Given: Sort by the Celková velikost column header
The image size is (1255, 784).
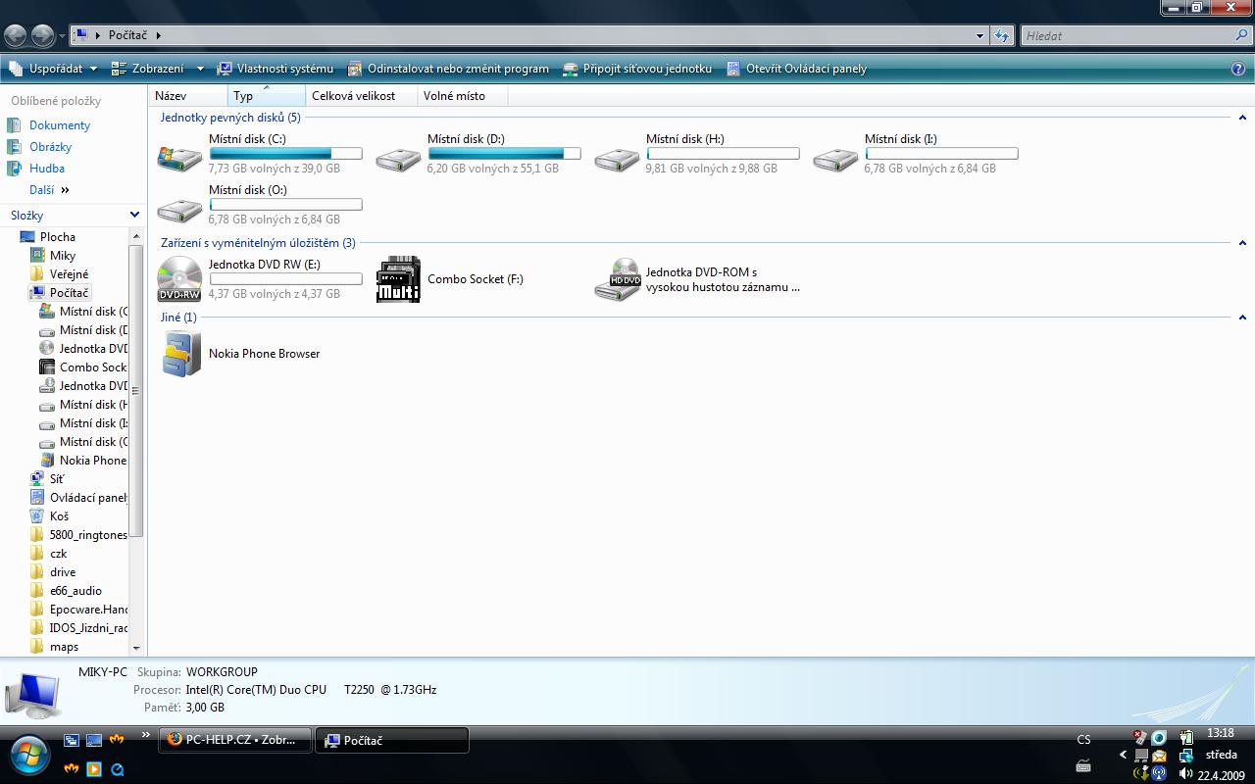Looking at the screenshot, I should coord(361,96).
